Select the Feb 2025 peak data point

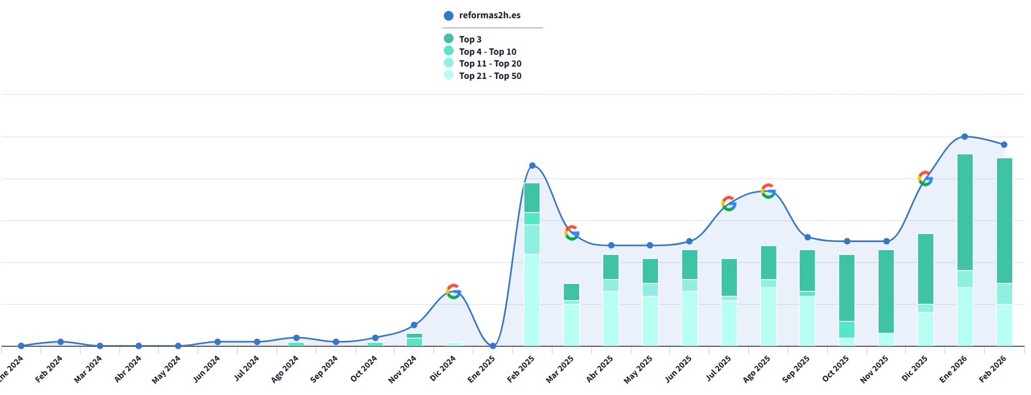pyautogui.click(x=532, y=165)
